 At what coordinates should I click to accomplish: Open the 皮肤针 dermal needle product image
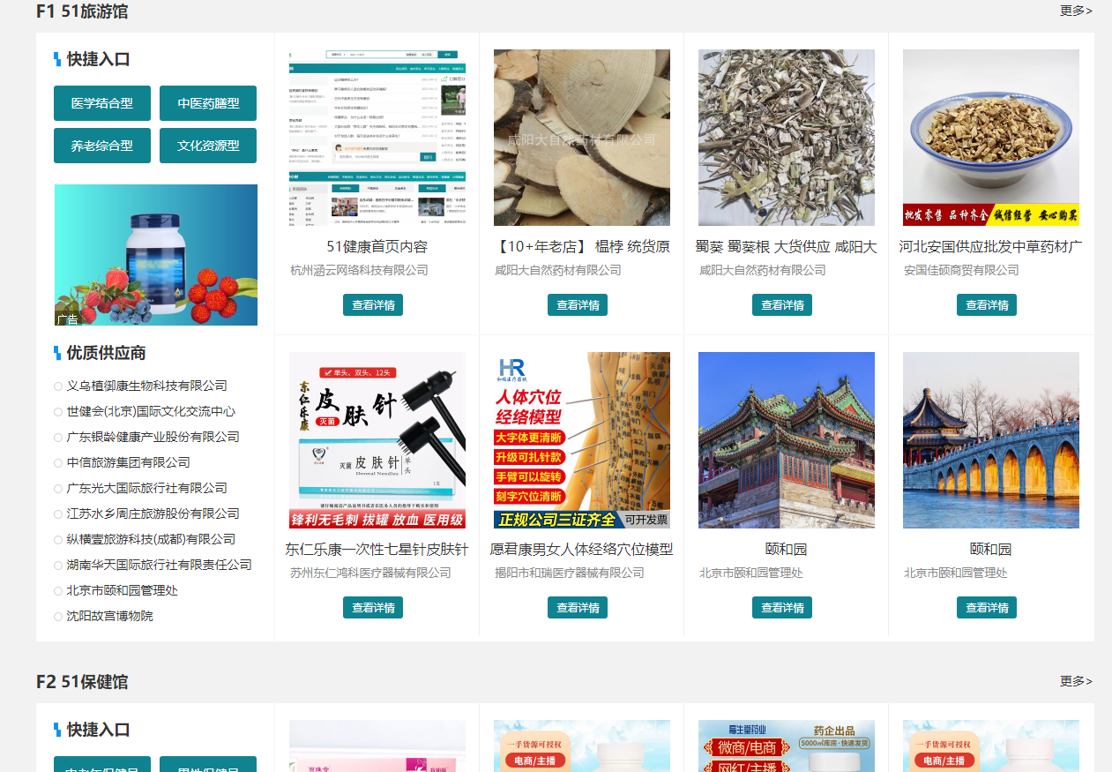[x=377, y=440]
